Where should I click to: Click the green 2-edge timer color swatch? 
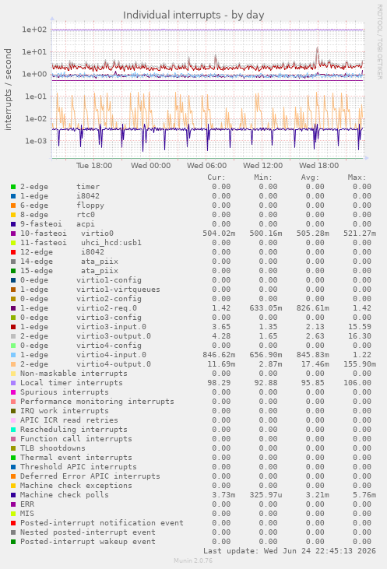coord(13,187)
